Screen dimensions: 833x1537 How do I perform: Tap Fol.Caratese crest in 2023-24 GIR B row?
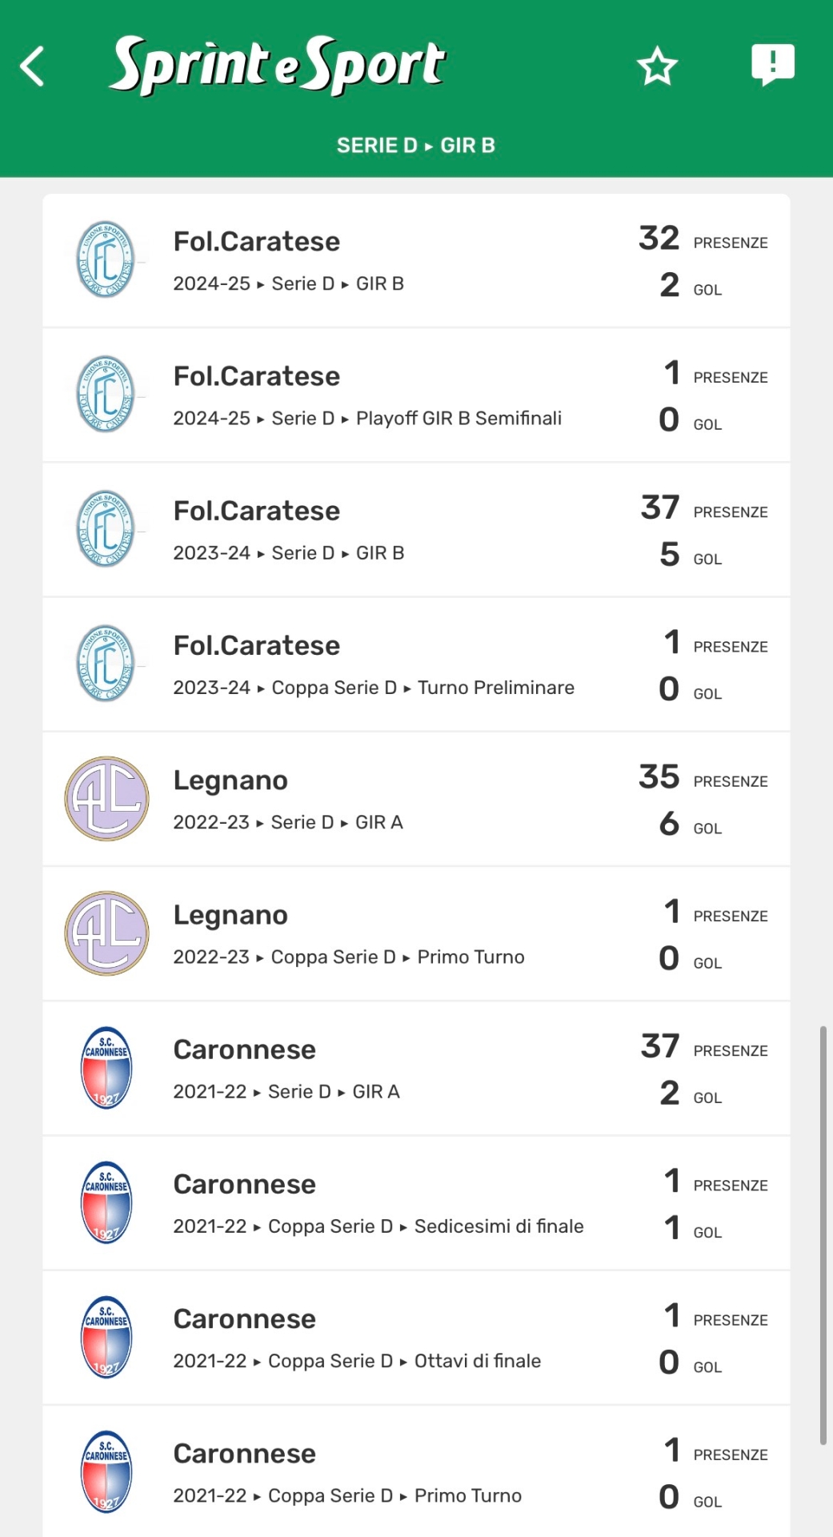(x=106, y=529)
